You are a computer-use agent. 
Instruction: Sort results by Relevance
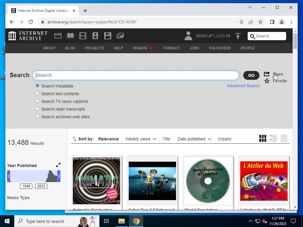108,139
